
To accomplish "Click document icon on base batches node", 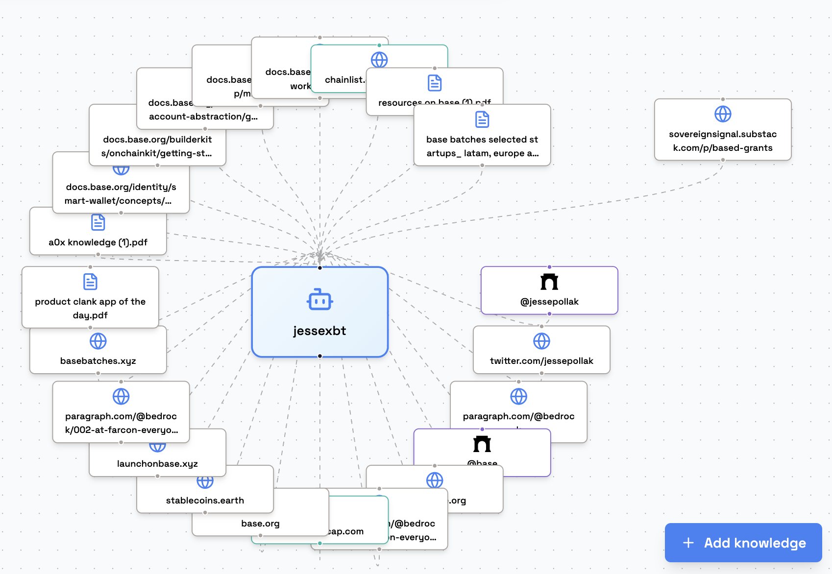I will (x=482, y=120).
